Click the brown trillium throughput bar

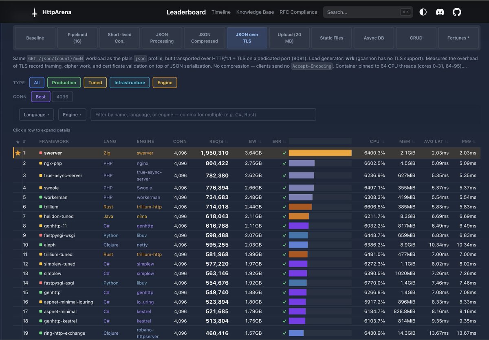coord(300,207)
